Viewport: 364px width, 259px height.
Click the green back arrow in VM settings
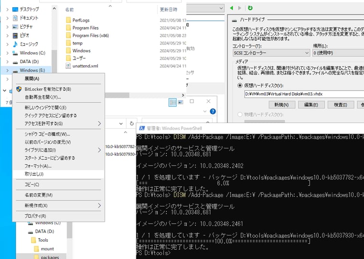point(231,8)
